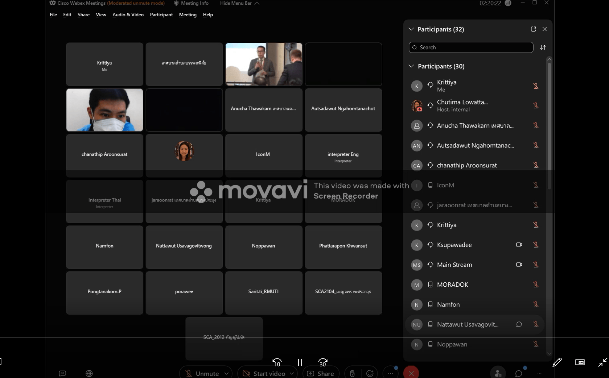This screenshot has height=378, width=609.
Task: Pop out the Participants panel
Action: tap(533, 29)
